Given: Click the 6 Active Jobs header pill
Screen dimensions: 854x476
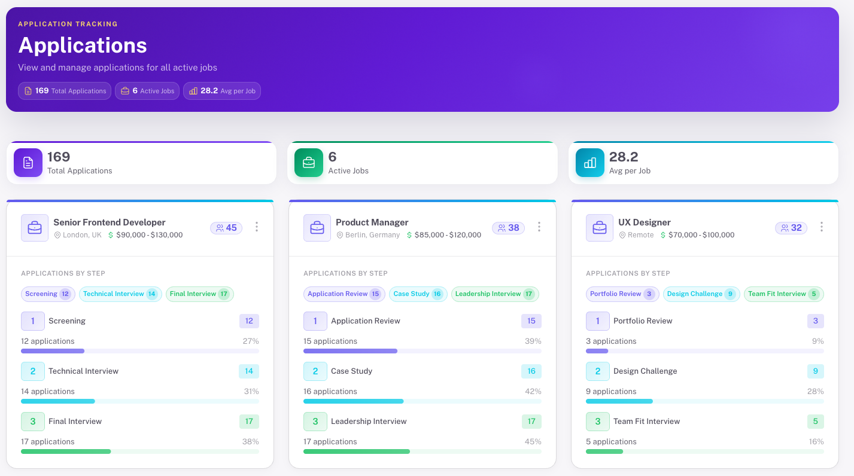Looking at the screenshot, I should coord(147,91).
